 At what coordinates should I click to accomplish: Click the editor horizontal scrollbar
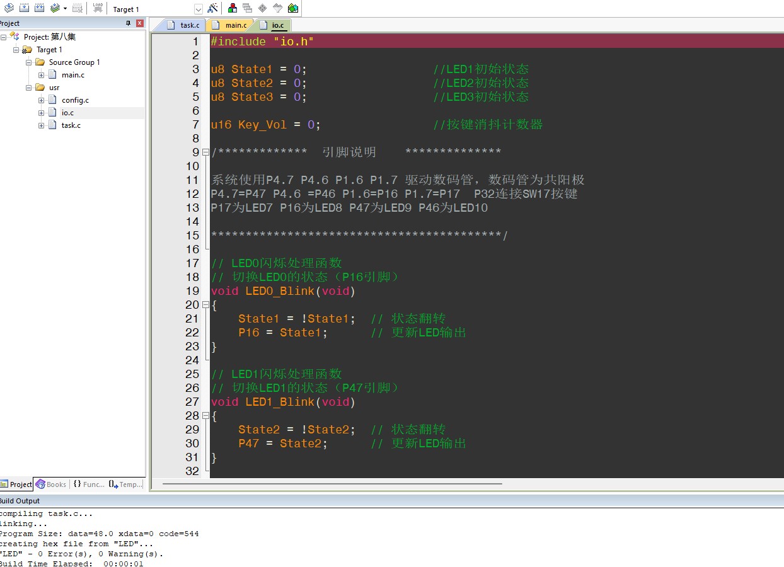331,484
